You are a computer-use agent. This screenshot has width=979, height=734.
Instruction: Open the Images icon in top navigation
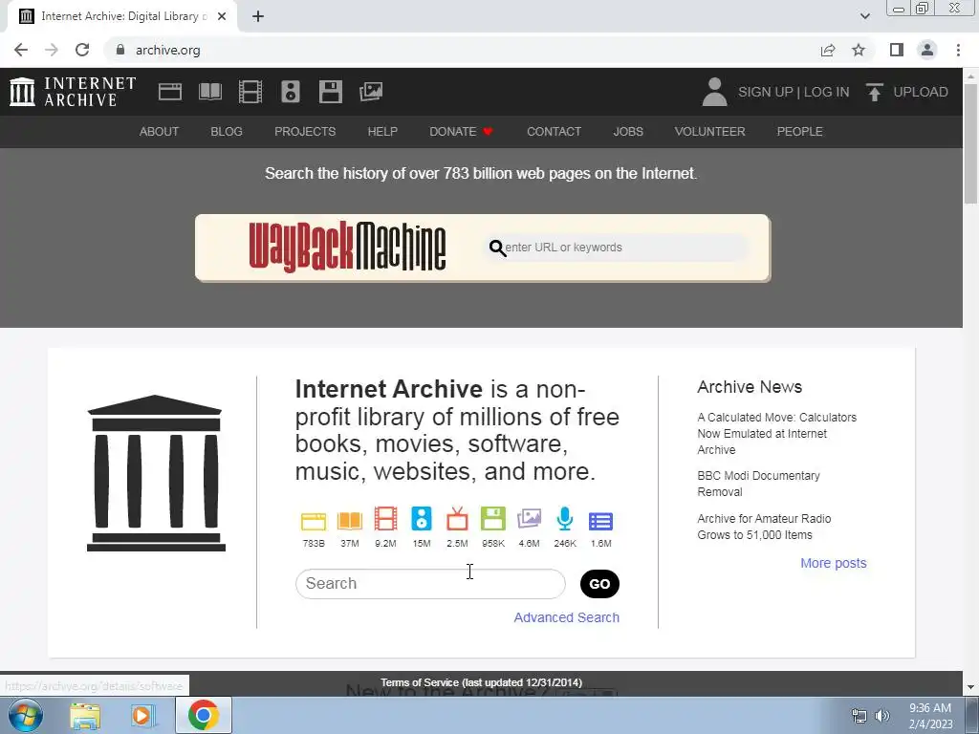click(x=371, y=92)
